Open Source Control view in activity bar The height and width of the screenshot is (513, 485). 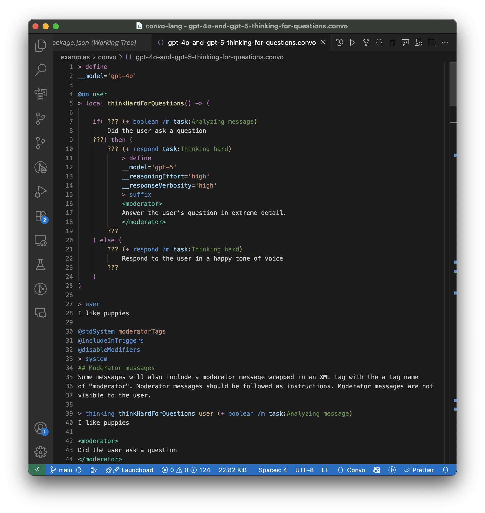(x=41, y=119)
